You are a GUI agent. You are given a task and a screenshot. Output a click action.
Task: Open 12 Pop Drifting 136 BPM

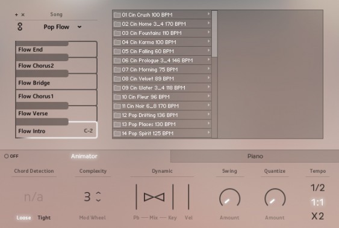tap(162, 115)
